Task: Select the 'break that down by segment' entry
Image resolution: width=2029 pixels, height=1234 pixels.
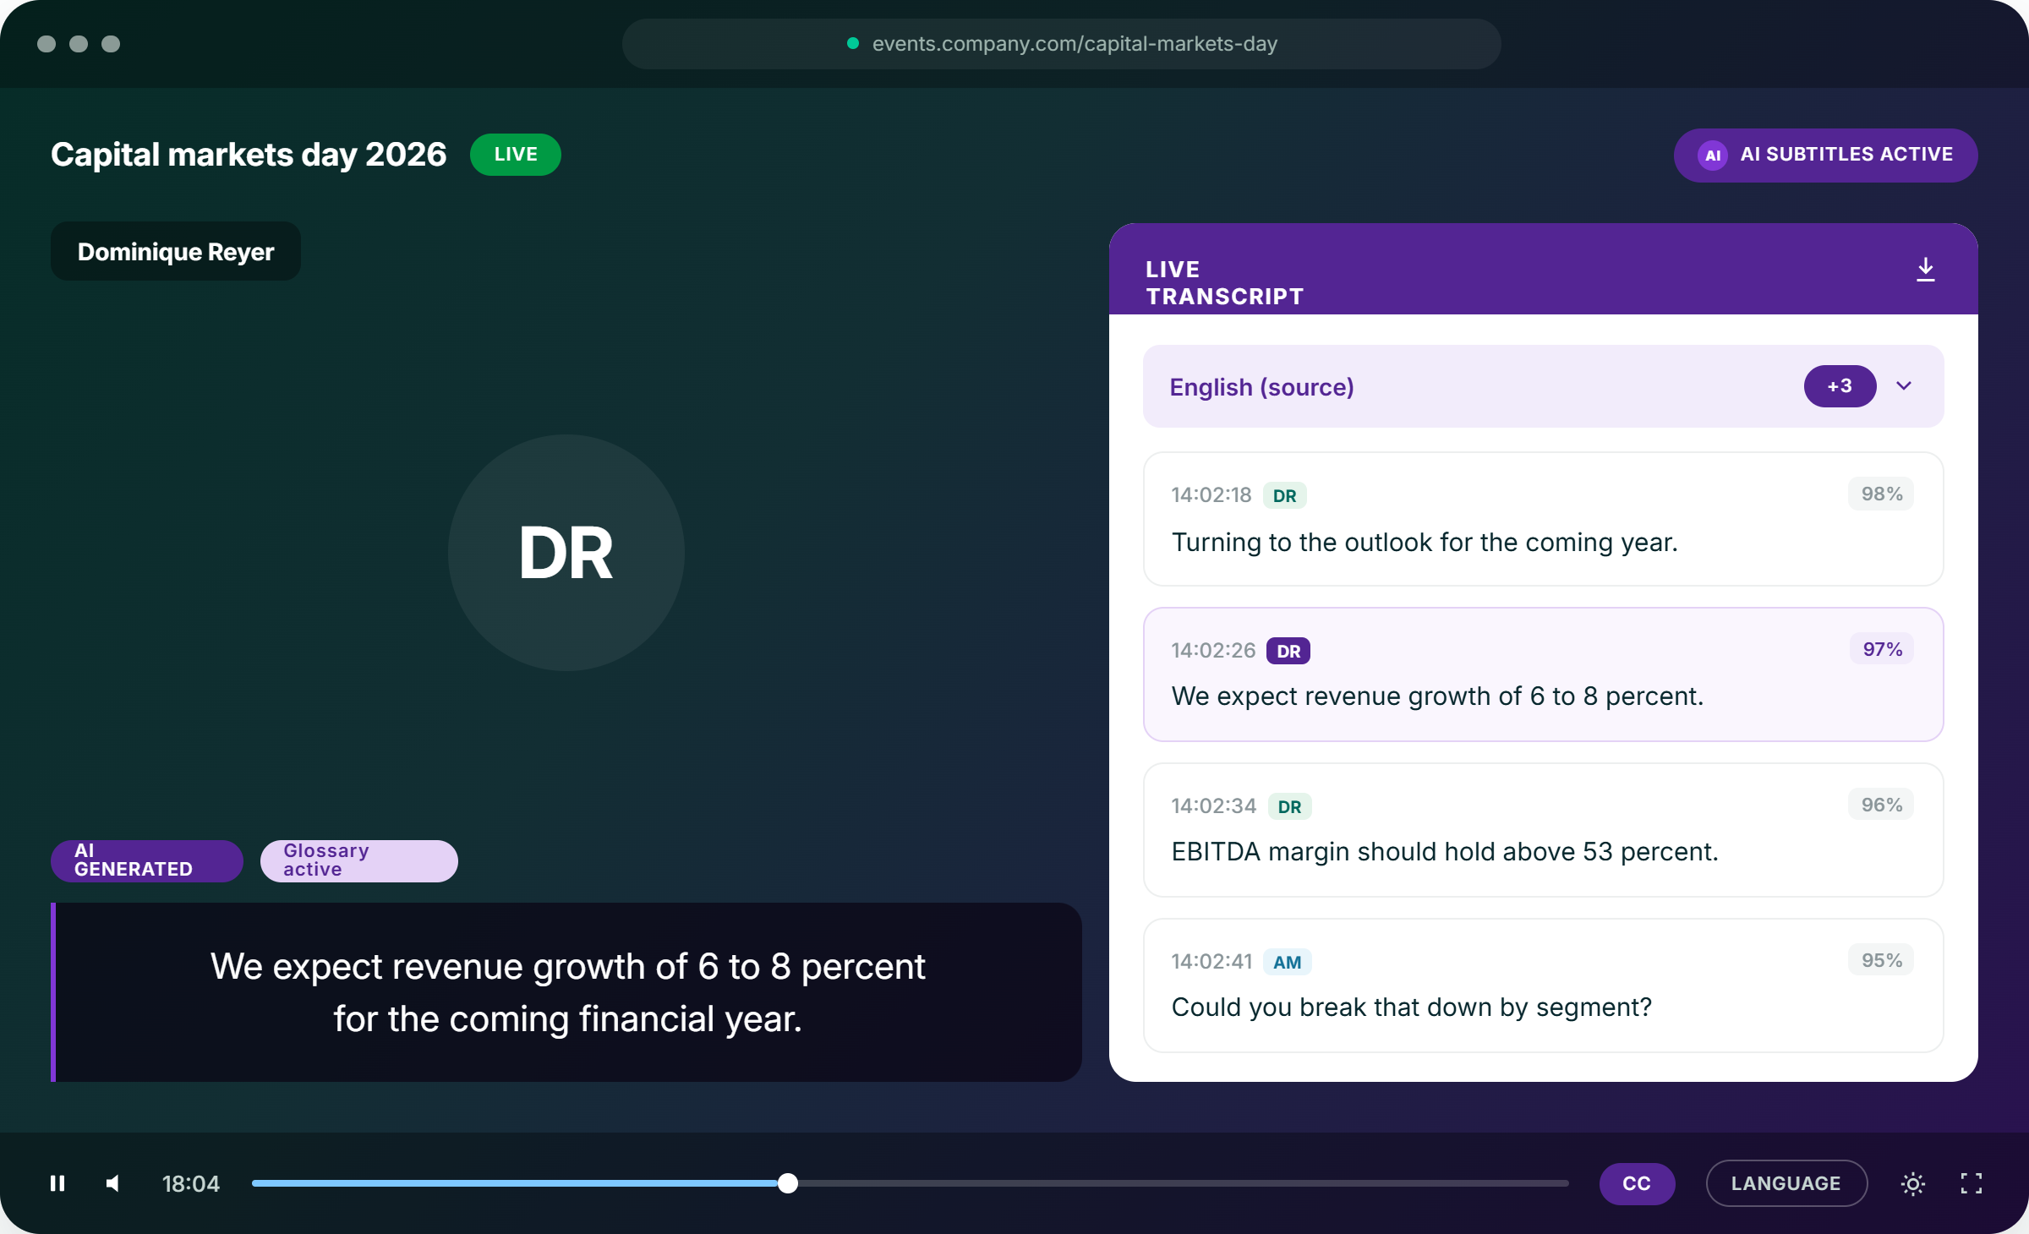Action: click(x=1543, y=986)
